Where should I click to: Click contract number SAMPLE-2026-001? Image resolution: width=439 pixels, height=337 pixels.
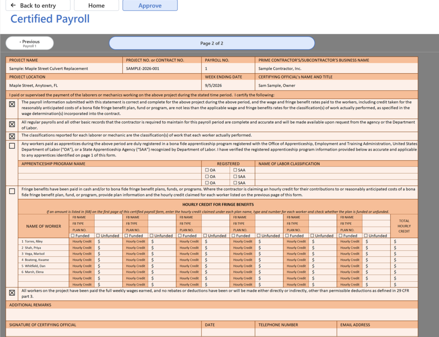tap(142, 69)
